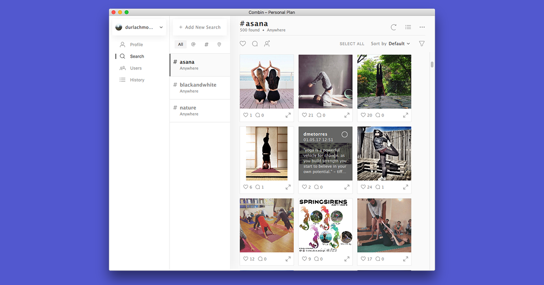Open the Springsirens mermaid poster thumbnail
The image size is (544, 285).
pos(325,225)
